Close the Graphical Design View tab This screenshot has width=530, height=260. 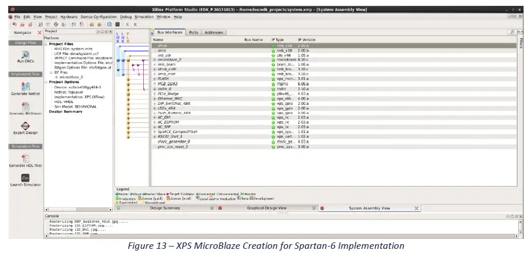point(314,208)
